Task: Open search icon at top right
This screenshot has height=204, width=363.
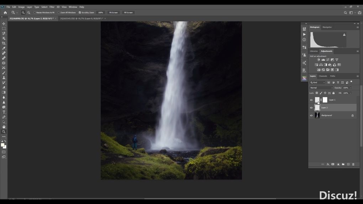Action: [x=345, y=13]
